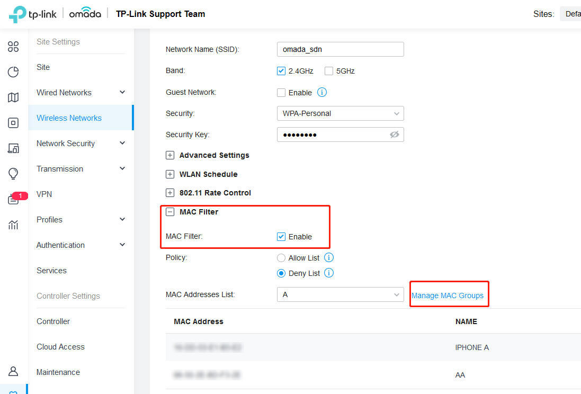581x394 pixels.
Task: Click the Network Name SSID input field
Action: (x=340, y=49)
